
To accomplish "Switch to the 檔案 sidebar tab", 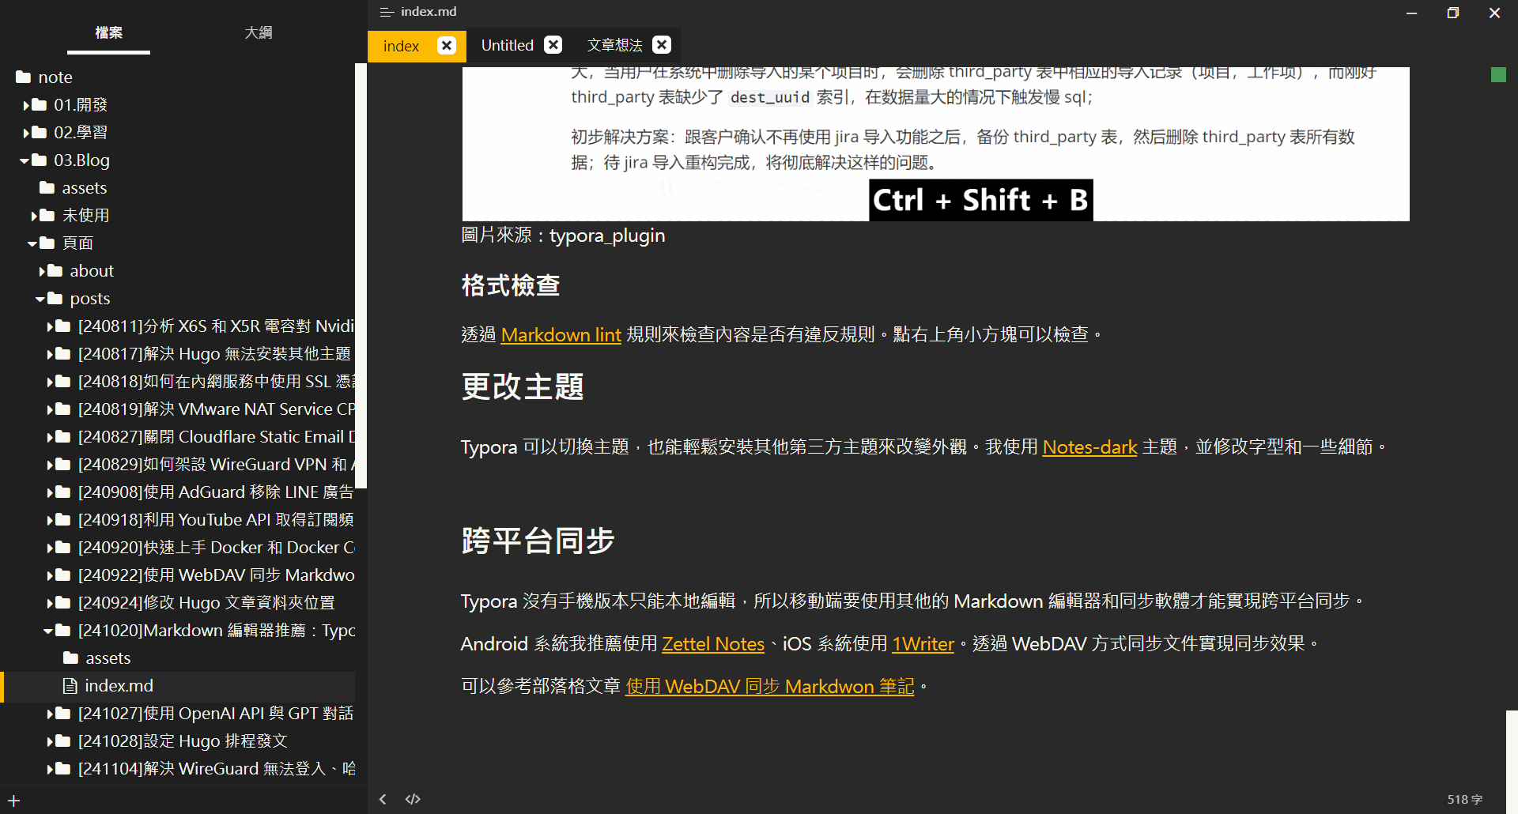I will pos(108,32).
